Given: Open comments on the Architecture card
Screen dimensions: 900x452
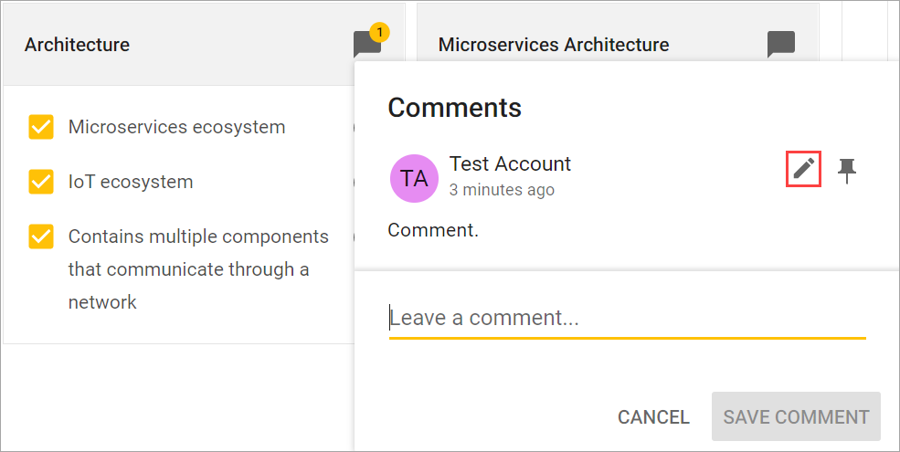Looking at the screenshot, I should (x=366, y=46).
